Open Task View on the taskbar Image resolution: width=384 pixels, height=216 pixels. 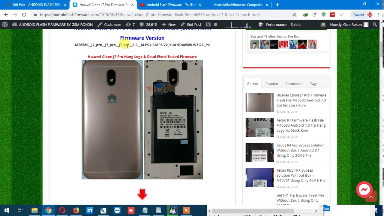(x=20, y=211)
